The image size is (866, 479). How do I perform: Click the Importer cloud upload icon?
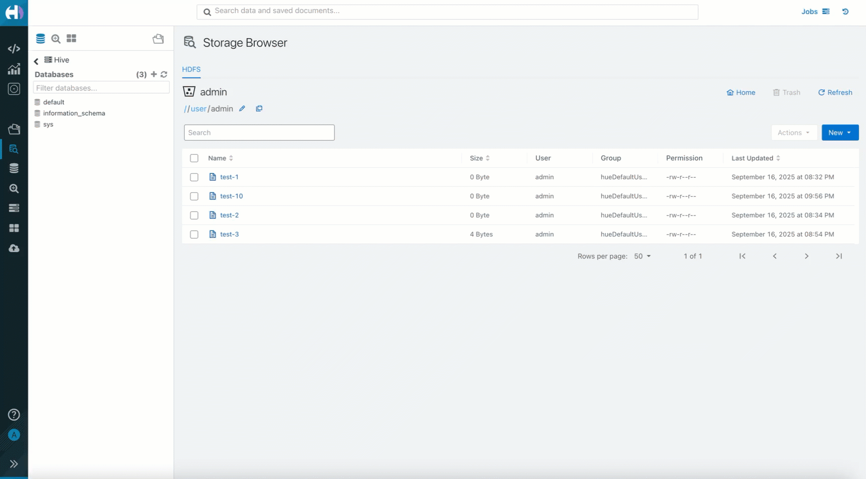pos(14,249)
